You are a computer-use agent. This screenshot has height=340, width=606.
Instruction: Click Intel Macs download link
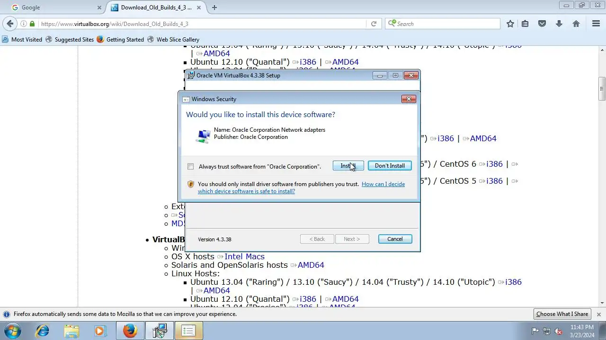click(x=244, y=256)
